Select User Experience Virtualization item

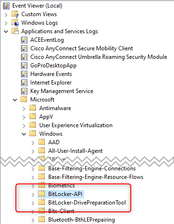point(76,125)
